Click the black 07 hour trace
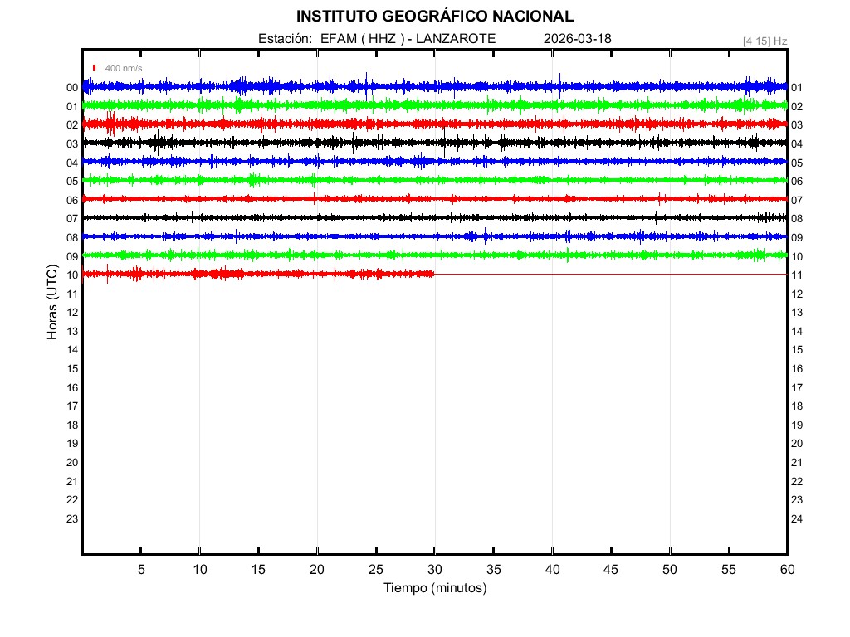Viewport: 850px width, 637px height. click(x=434, y=217)
